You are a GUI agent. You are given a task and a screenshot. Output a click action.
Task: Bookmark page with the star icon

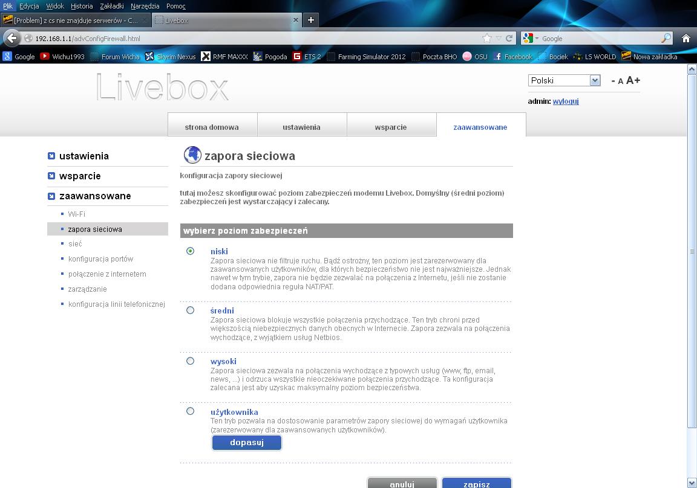click(x=487, y=39)
